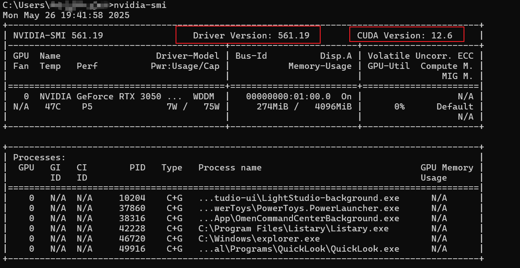Click the highlighted Driver Version 561.19 box
This screenshot has height=268, width=520.
[x=248, y=35]
